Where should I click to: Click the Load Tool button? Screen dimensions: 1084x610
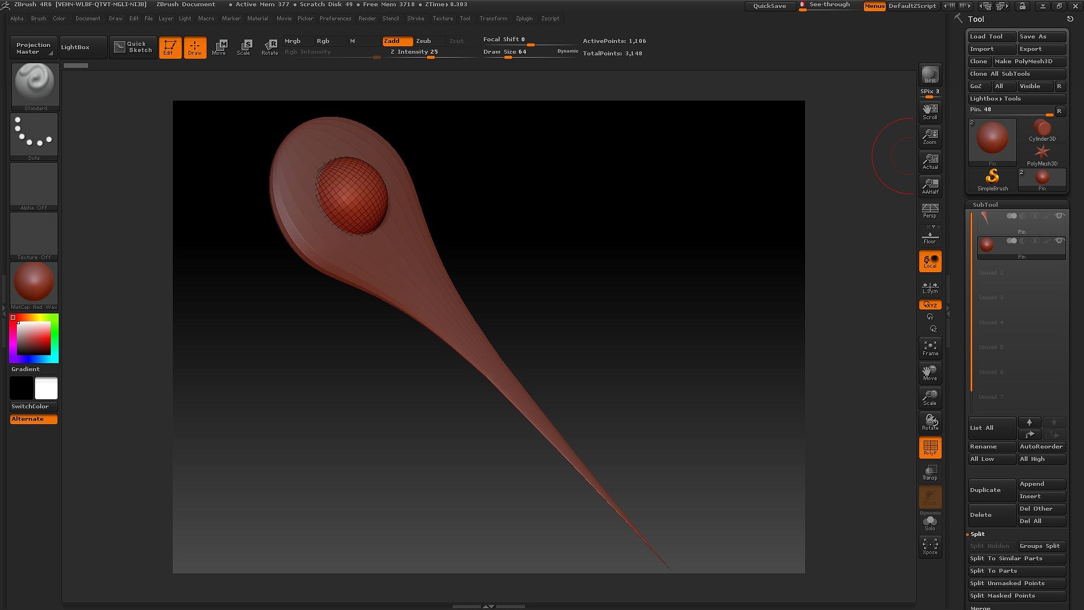(x=992, y=37)
